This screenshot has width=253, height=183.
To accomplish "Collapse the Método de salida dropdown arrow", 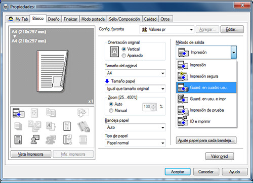I will click(x=234, y=53).
